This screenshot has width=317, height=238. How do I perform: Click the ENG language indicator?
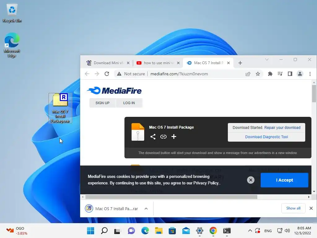coord(268,231)
